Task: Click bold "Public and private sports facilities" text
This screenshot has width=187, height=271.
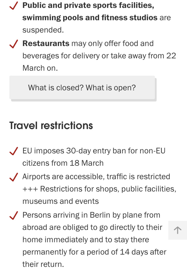Action: (88, 5)
